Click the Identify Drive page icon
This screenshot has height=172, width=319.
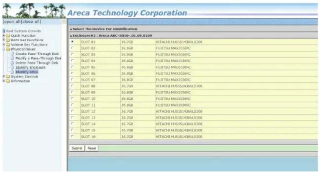tap(12, 72)
